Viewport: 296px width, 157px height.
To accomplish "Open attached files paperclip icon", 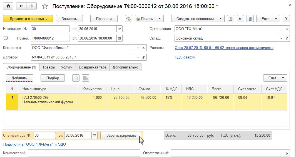I will (240, 19).
